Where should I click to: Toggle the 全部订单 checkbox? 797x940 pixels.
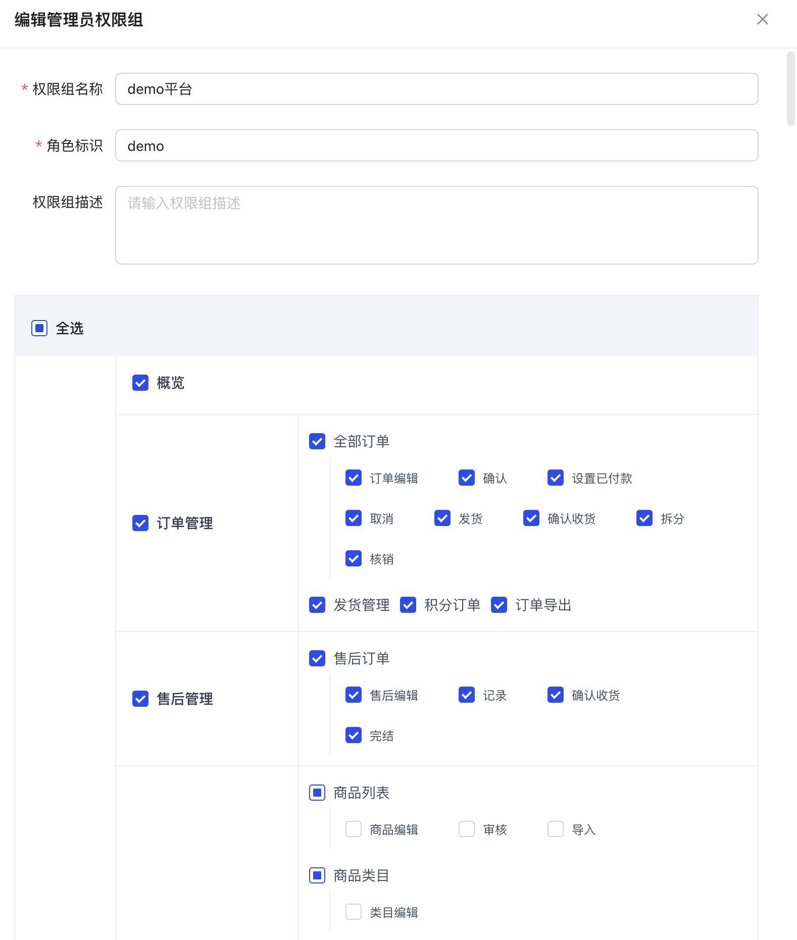point(317,441)
